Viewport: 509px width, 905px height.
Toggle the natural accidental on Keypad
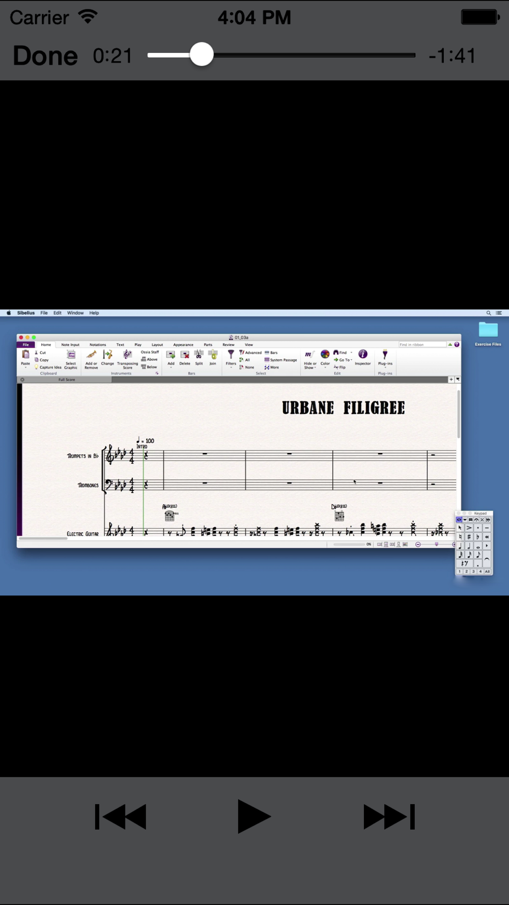coord(460,536)
